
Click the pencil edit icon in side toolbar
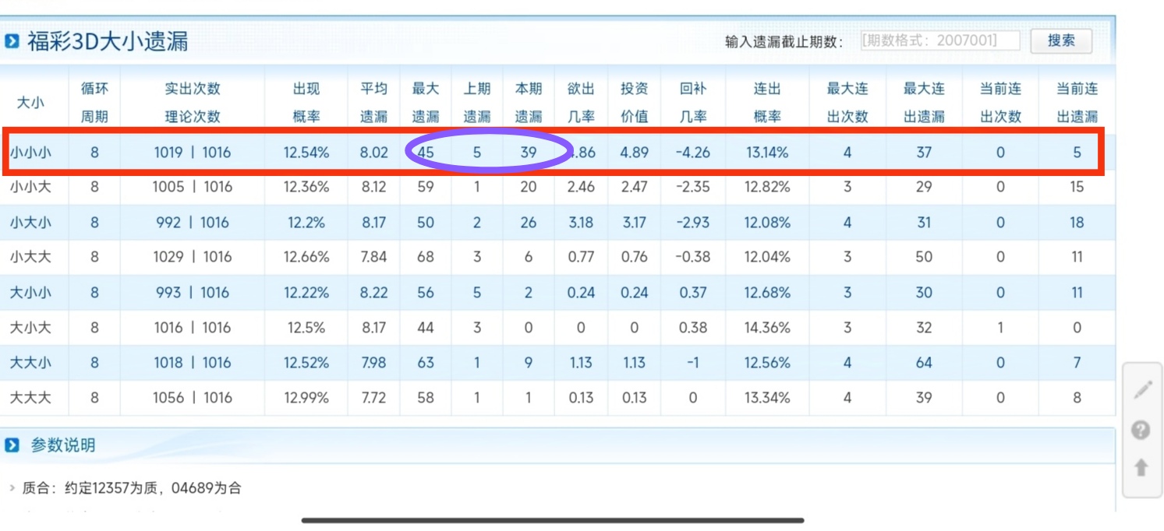[1142, 390]
